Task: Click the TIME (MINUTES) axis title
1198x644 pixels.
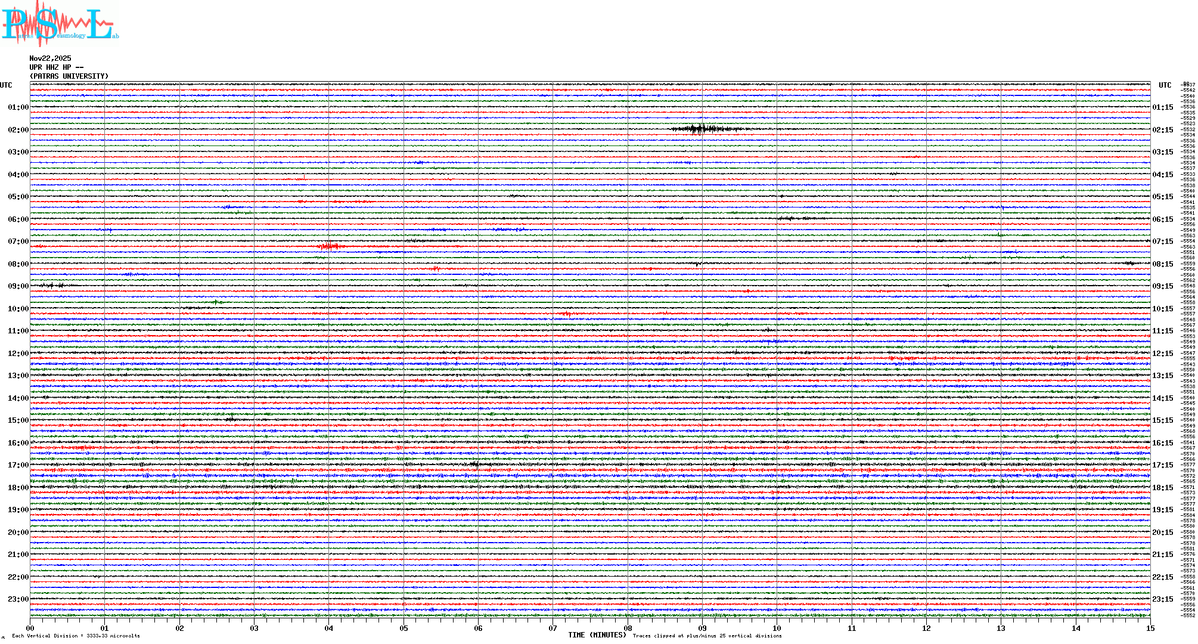Action: point(597,635)
